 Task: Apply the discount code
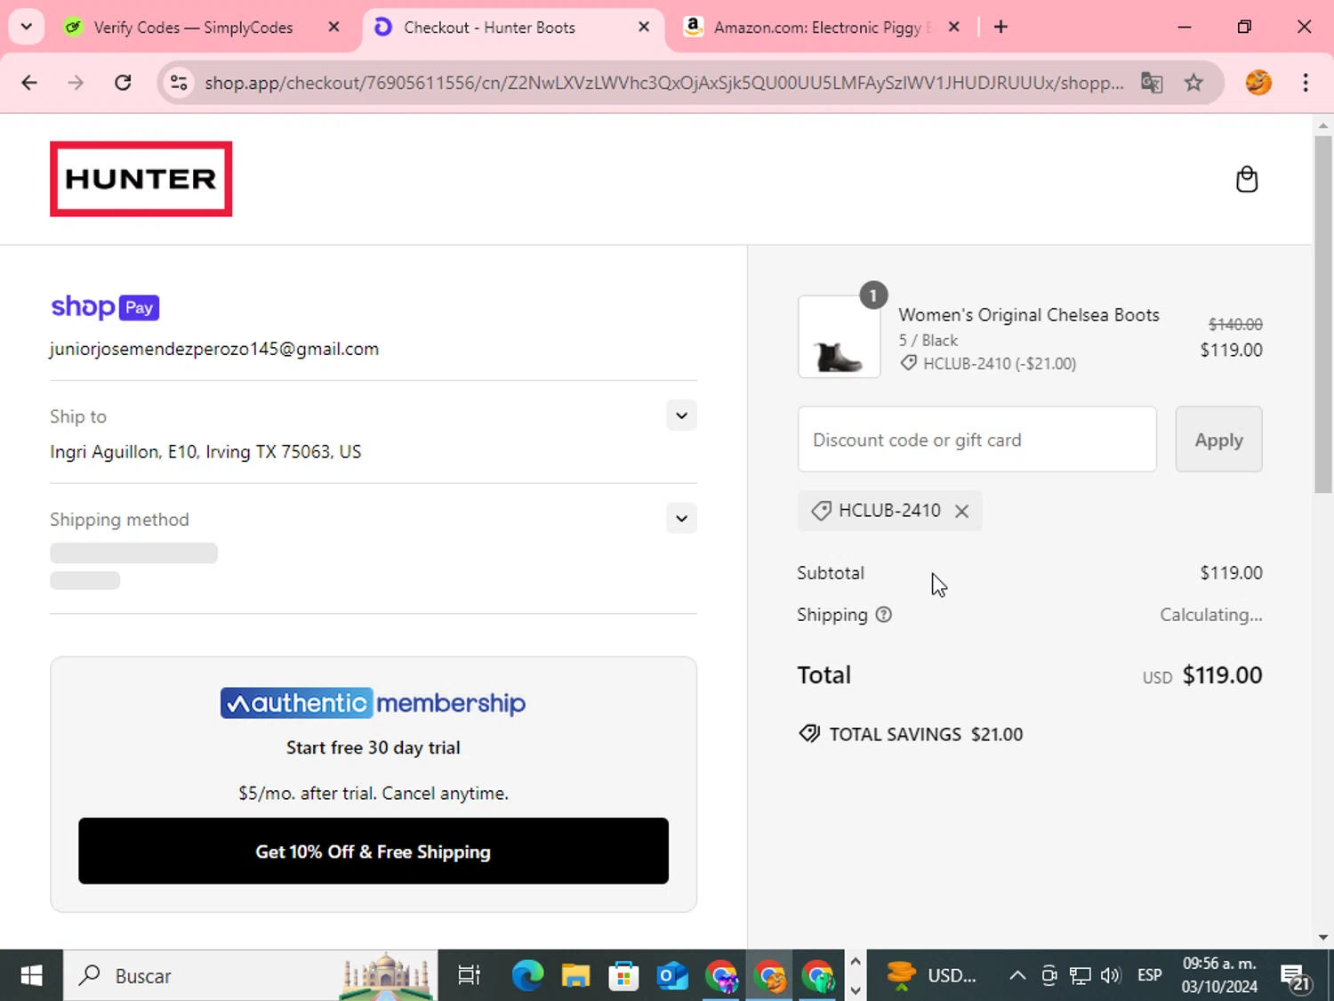1218,440
